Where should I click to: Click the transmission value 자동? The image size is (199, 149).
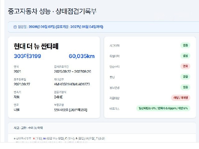[16, 97]
